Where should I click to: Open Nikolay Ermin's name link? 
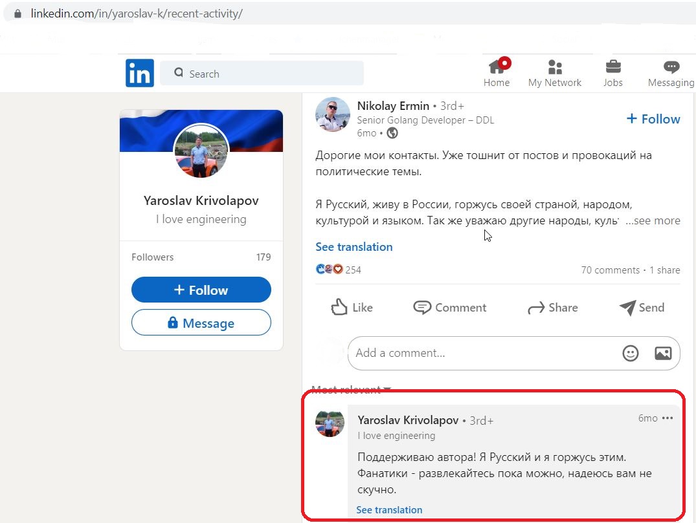coord(393,106)
